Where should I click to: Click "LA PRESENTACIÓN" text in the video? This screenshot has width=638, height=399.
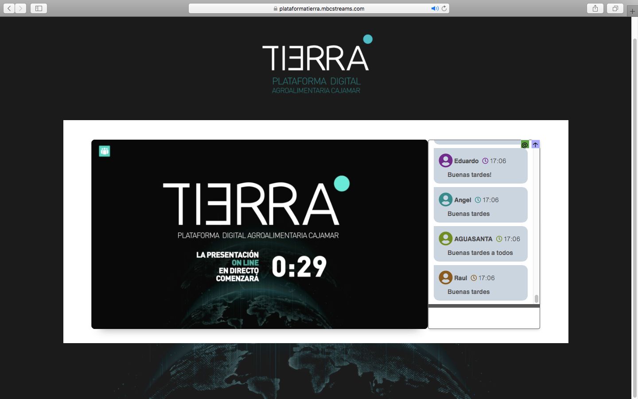(227, 254)
